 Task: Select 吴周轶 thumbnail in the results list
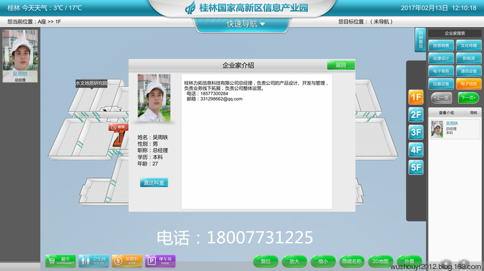pos(437,128)
